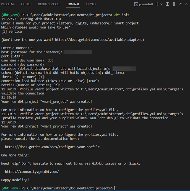Click the dbt_schema value
190x191 pixels.
point(114,73)
